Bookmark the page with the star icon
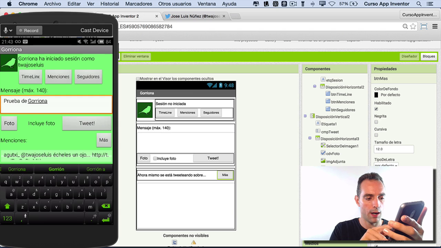 [x=413, y=26]
